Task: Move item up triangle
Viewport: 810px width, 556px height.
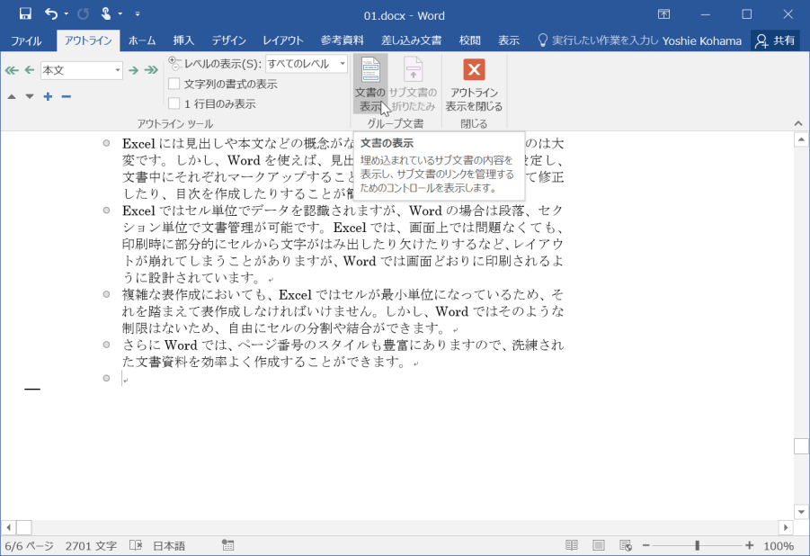Action: [12, 97]
